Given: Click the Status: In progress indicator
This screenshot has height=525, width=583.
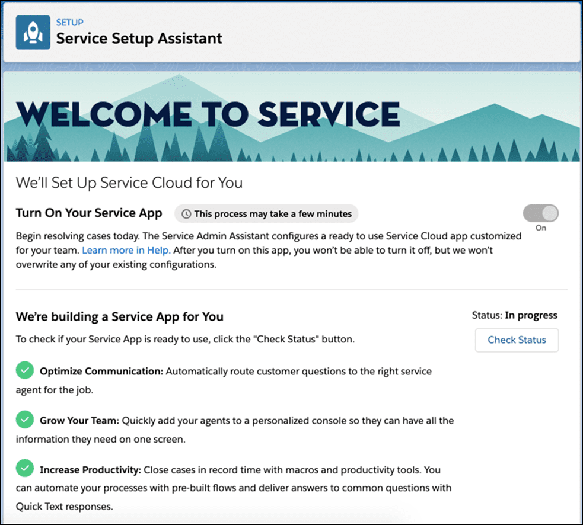Looking at the screenshot, I should click(514, 315).
